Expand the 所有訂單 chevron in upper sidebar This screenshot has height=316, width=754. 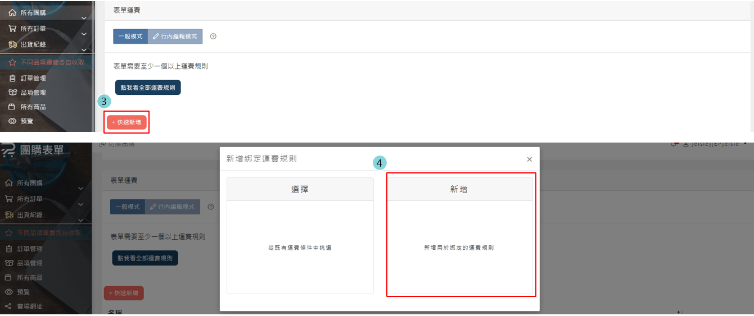coord(83,34)
